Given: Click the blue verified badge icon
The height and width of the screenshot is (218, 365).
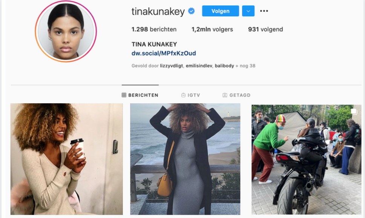Looking at the screenshot, I should tap(191, 11).
